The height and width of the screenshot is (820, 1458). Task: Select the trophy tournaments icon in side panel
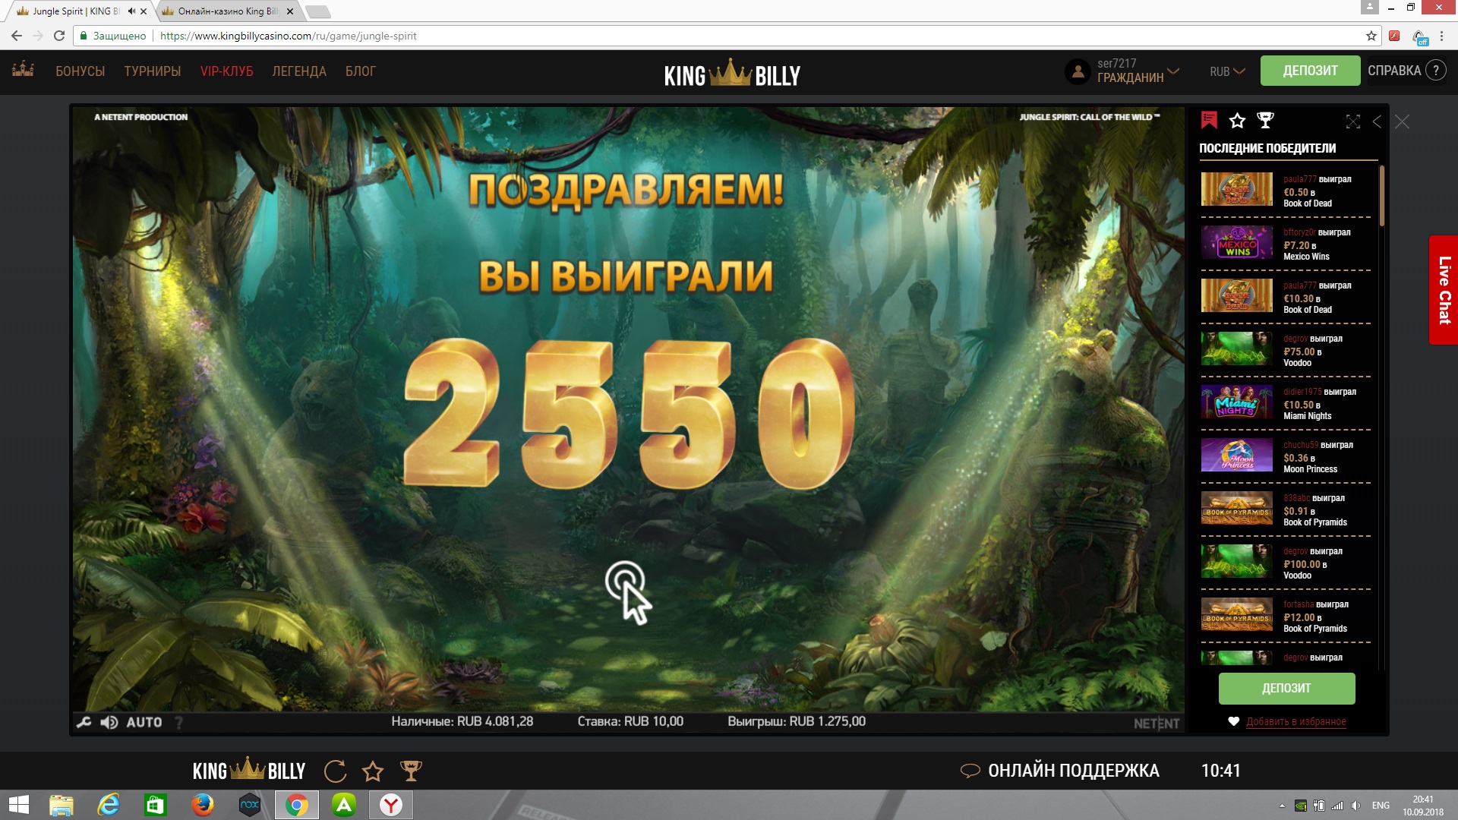point(1265,120)
